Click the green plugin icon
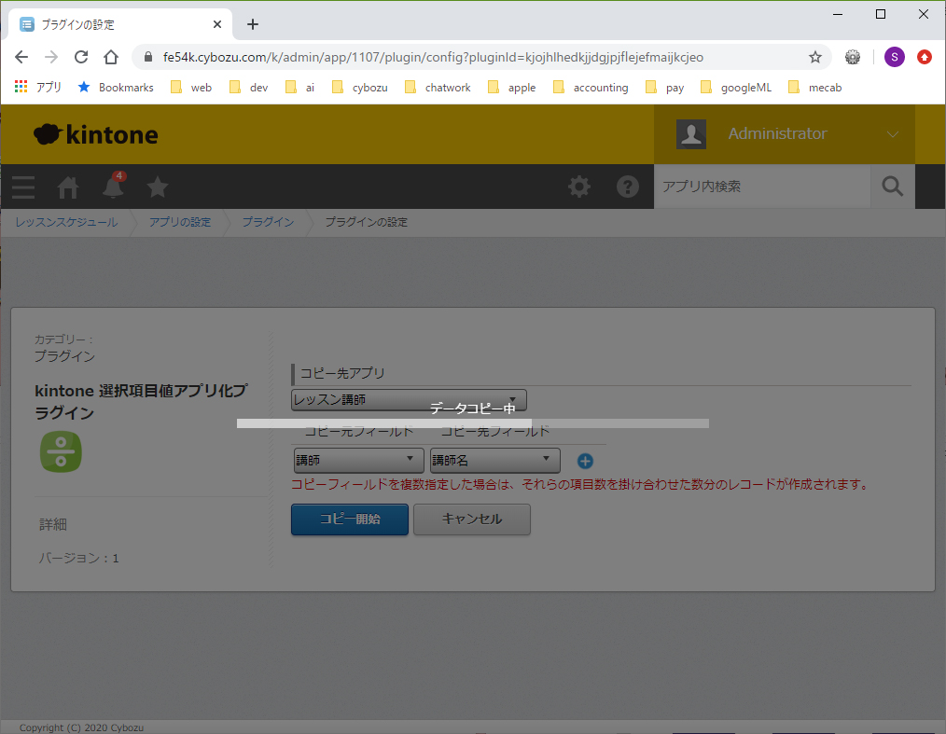Viewport: 946px width, 734px height. click(x=61, y=451)
